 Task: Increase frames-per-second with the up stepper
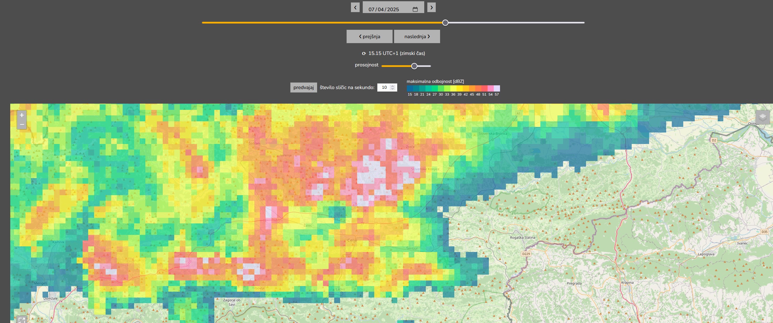pos(393,86)
